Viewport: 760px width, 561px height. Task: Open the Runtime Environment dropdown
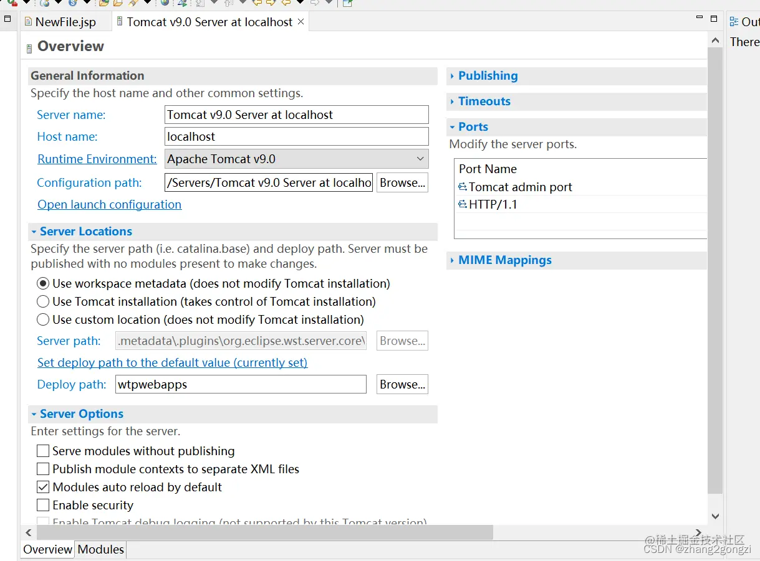point(297,159)
